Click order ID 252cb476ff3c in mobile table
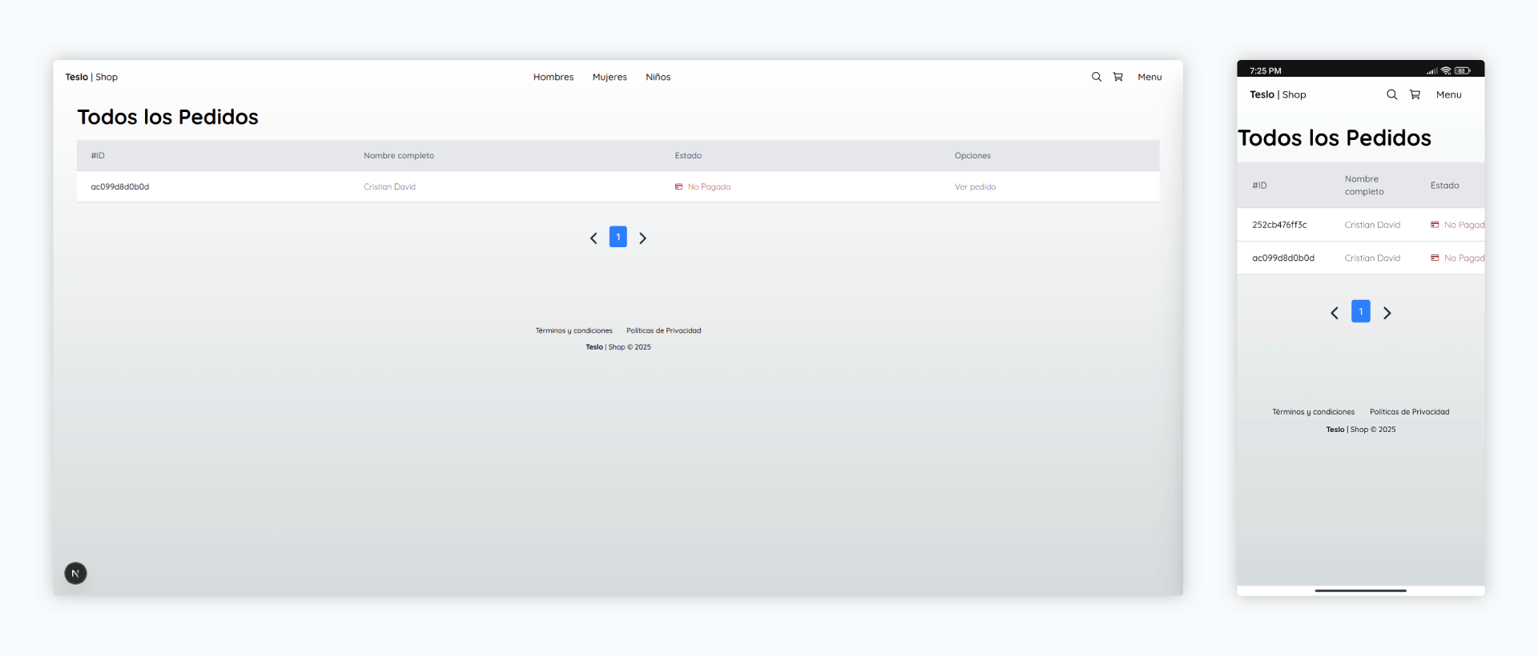The image size is (1538, 656). pos(1279,225)
